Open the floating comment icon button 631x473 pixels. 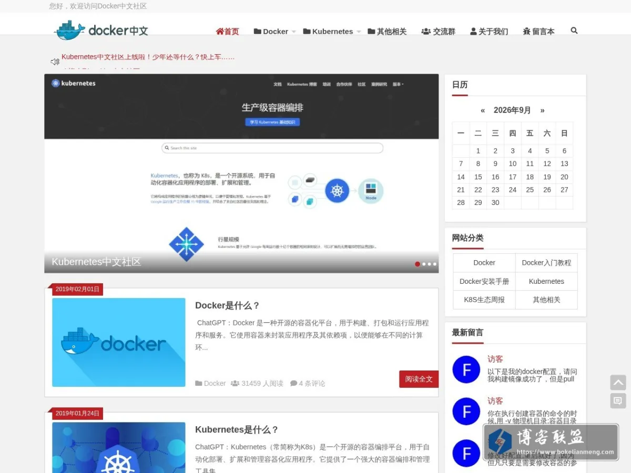coord(618,401)
